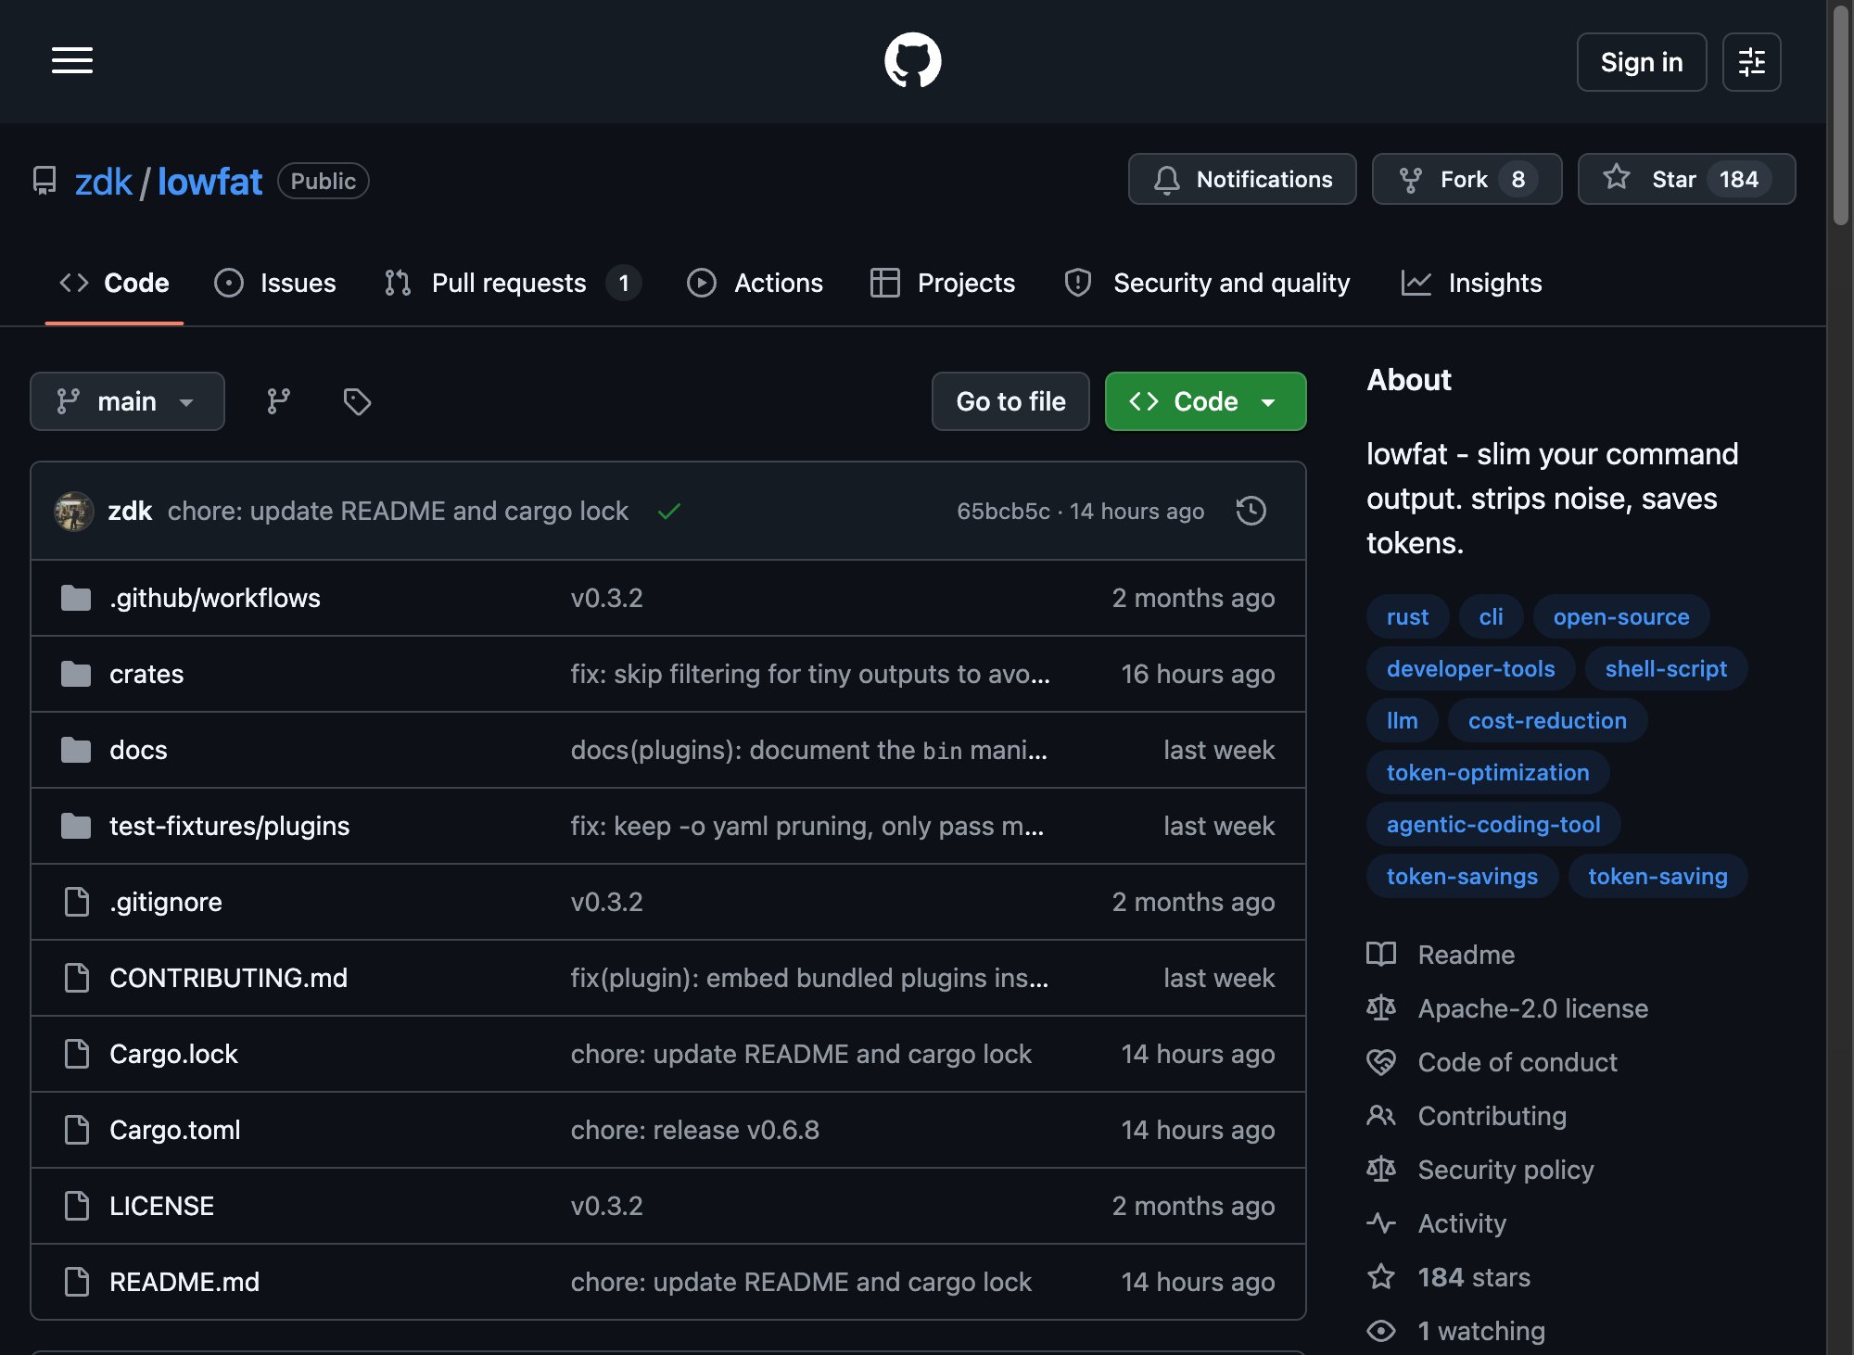Open the Cargo.toml file name
Image resolution: width=1854 pixels, height=1355 pixels.
pyautogui.click(x=174, y=1130)
